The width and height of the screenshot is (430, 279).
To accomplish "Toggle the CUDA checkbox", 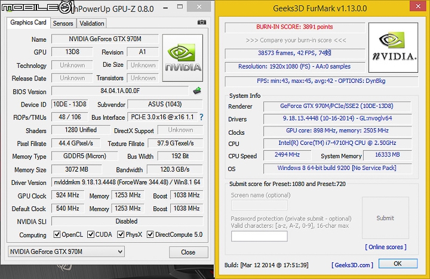I will pos(91,234).
